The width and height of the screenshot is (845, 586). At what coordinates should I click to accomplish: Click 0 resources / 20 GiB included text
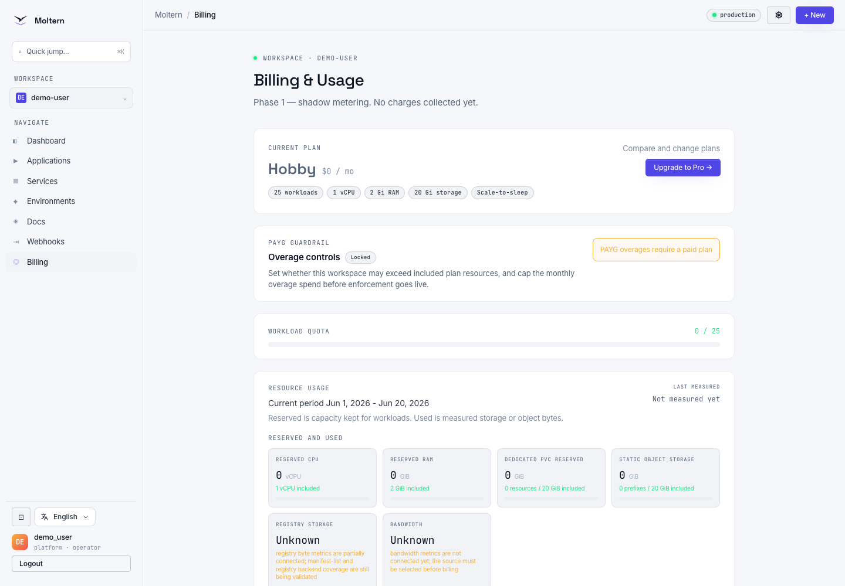pyautogui.click(x=545, y=489)
